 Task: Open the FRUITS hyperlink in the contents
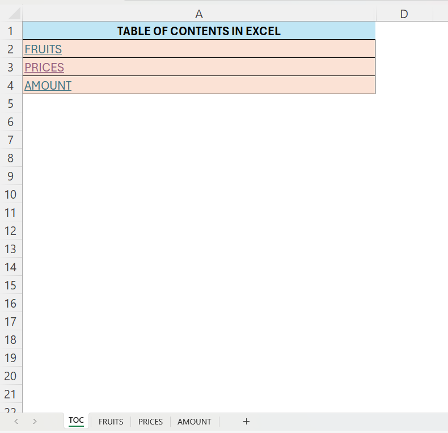click(x=43, y=49)
